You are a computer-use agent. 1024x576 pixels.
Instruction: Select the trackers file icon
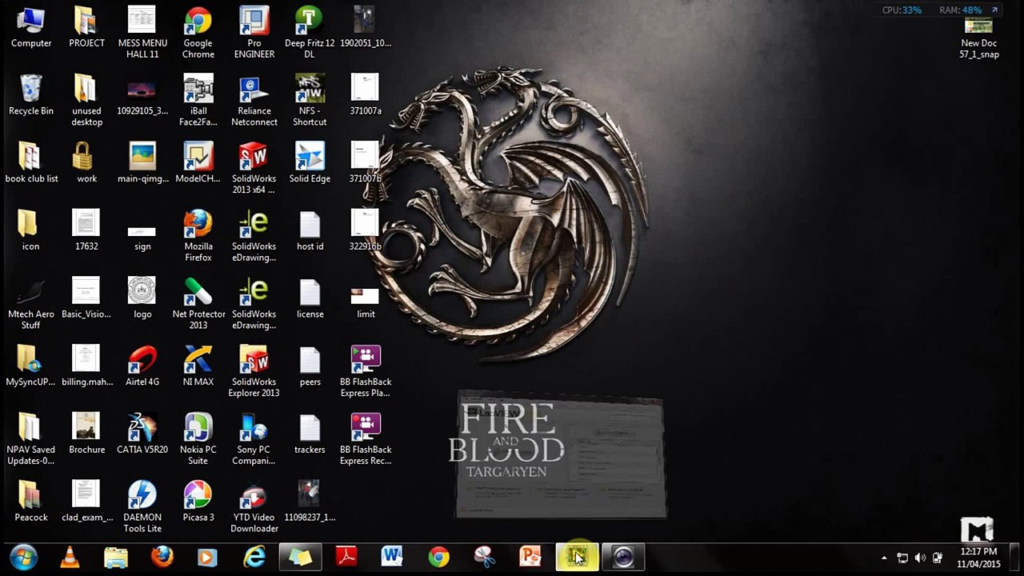click(x=310, y=434)
